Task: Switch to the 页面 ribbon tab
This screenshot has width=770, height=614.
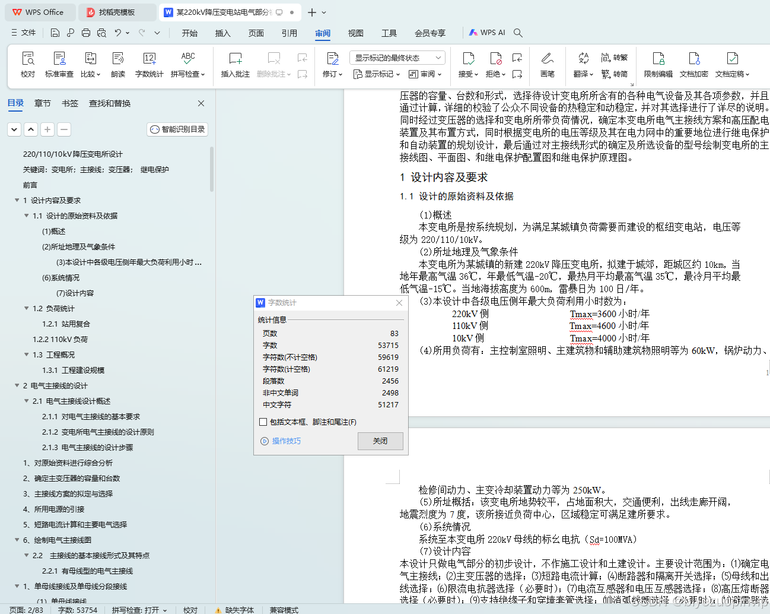Action: tap(256, 33)
